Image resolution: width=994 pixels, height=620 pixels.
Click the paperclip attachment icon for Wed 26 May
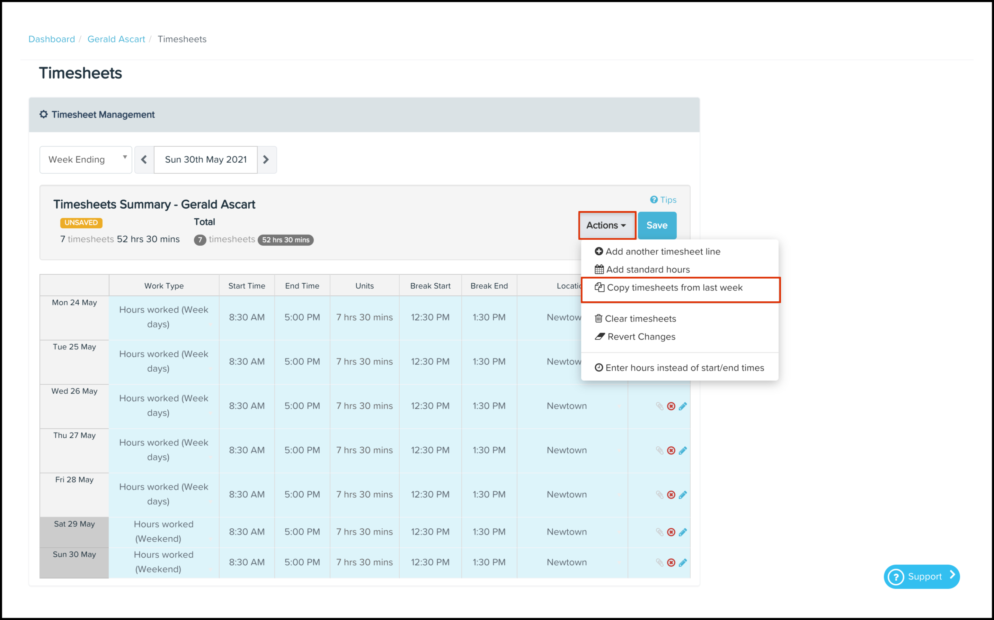659,406
